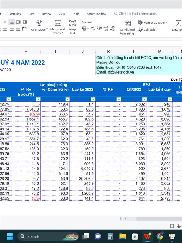Screen dimensions: 182x243
Task: Click the second decimal places icon
Action: click(112, 29)
